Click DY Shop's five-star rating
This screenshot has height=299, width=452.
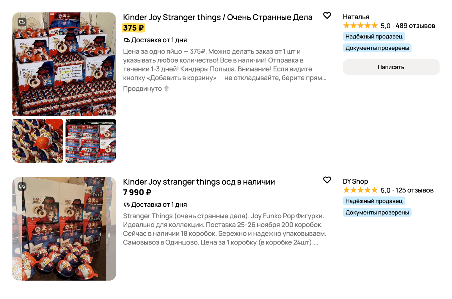[360, 190]
